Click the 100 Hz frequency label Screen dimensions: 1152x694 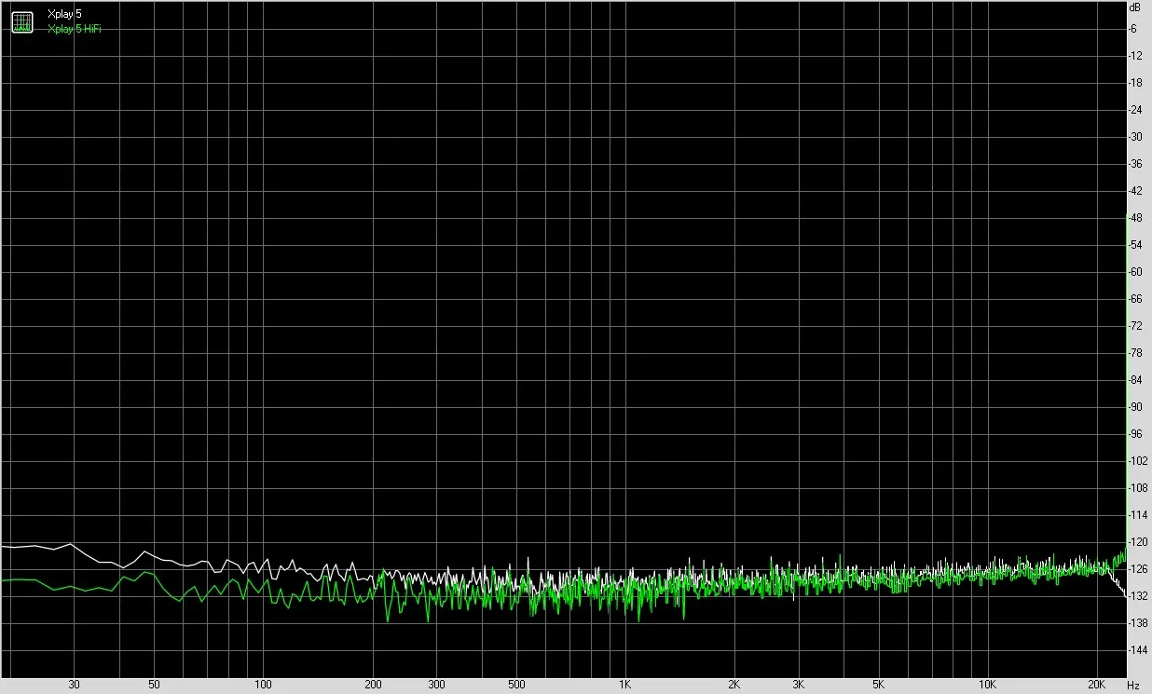264,685
